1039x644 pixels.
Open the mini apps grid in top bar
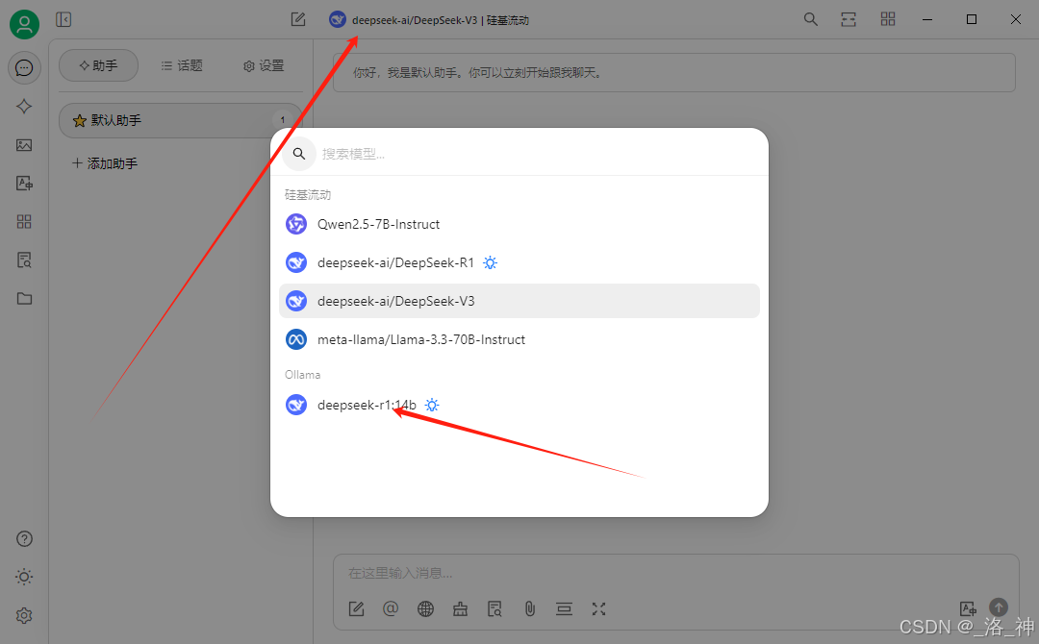coord(888,19)
